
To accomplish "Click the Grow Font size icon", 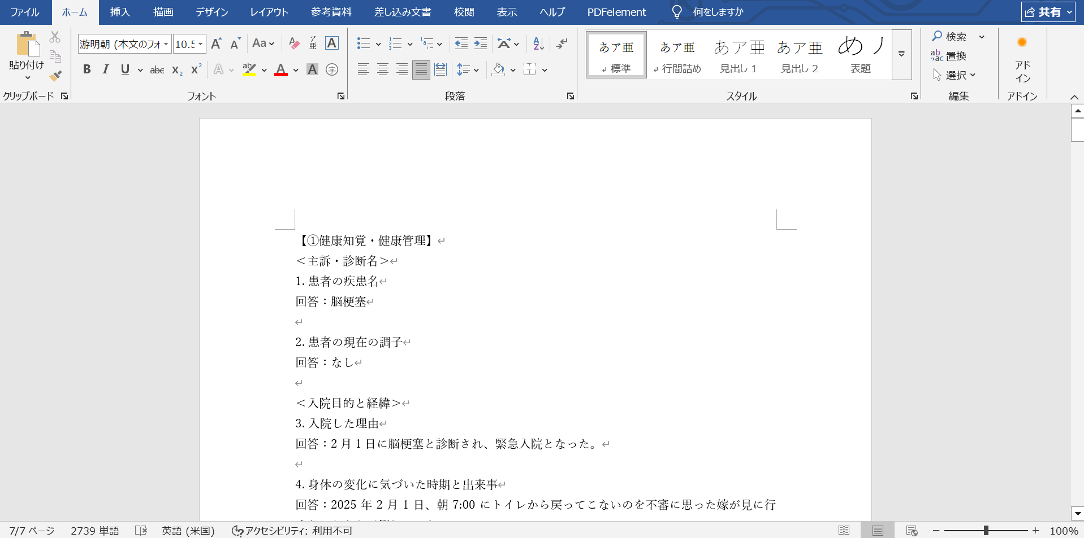I will (x=216, y=43).
